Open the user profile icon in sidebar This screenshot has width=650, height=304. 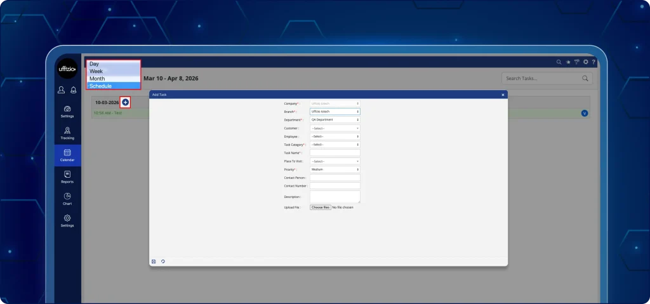click(x=61, y=90)
